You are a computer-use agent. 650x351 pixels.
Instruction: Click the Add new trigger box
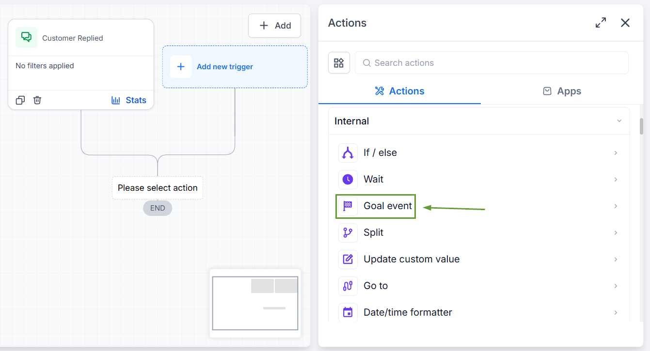click(x=235, y=67)
